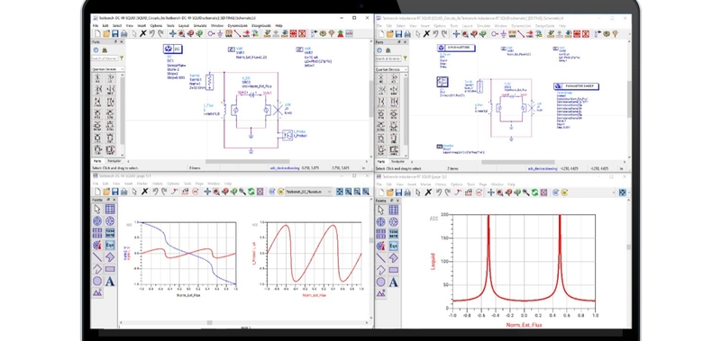Click the horizontal scrollbar of the DC SQUID schematic

tap(248, 161)
